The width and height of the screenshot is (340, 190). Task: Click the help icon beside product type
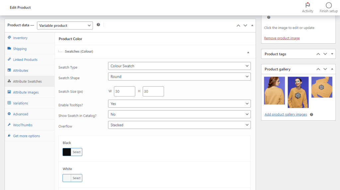click(98, 25)
